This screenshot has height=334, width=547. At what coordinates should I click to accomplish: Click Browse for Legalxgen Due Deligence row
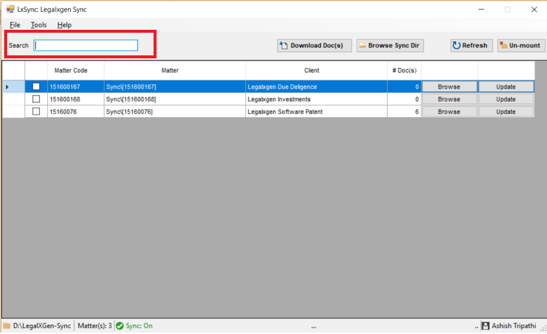[x=449, y=87]
